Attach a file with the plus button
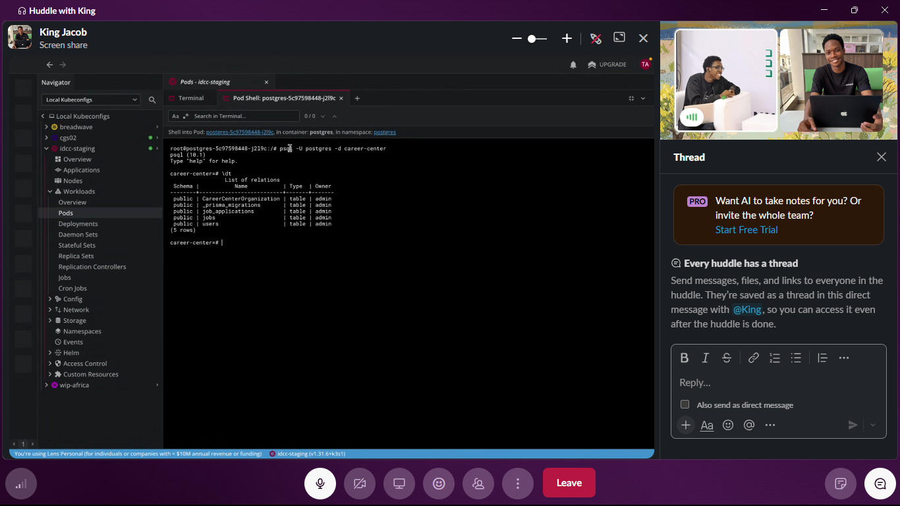Image resolution: width=900 pixels, height=506 pixels. click(686, 425)
